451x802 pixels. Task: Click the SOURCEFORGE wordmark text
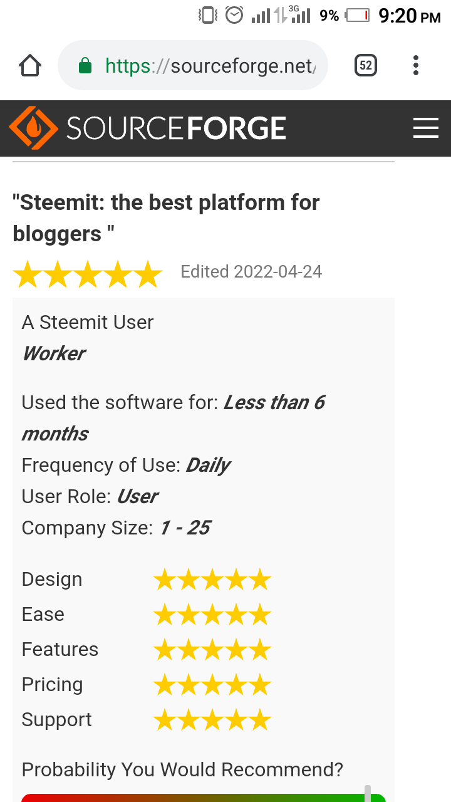pyautogui.click(x=176, y=128)
